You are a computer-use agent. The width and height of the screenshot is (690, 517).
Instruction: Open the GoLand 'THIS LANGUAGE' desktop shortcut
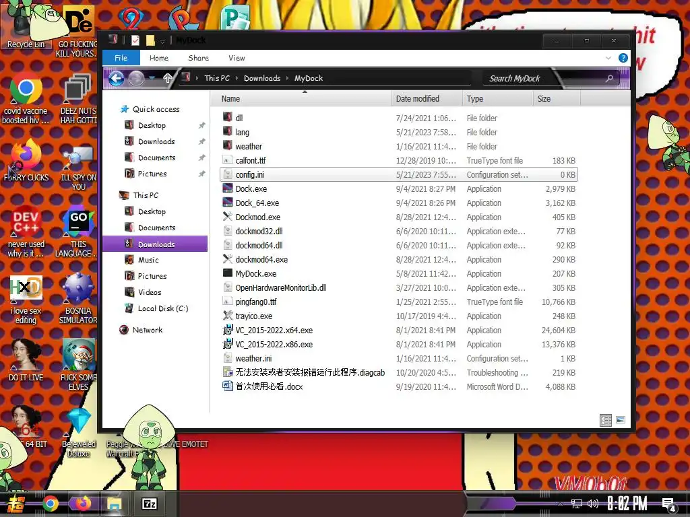point(78,231)
